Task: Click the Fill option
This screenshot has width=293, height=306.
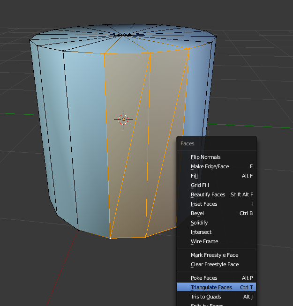Action: coord(194,176)
